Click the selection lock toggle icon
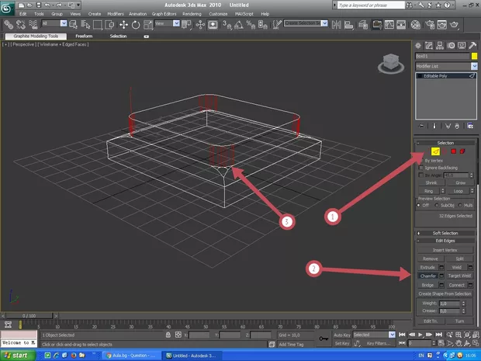The width and height of the screenshot is (481, 361). click(168, 335)
